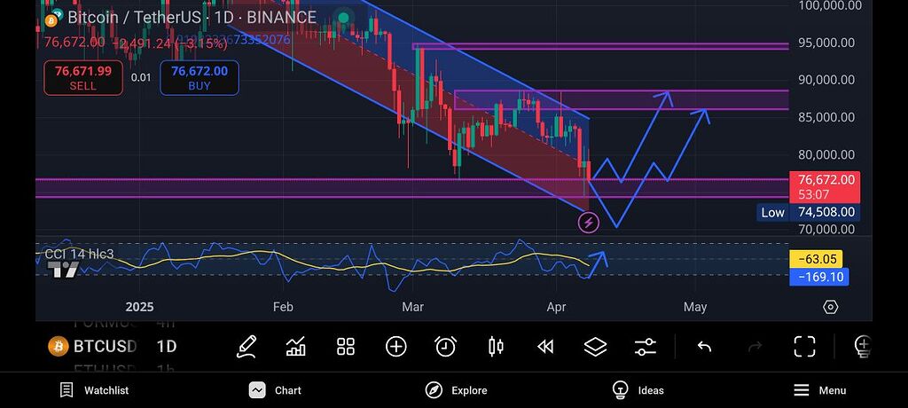Open chart settings sliders icon
908x408 pixels.
pos(646,347)
